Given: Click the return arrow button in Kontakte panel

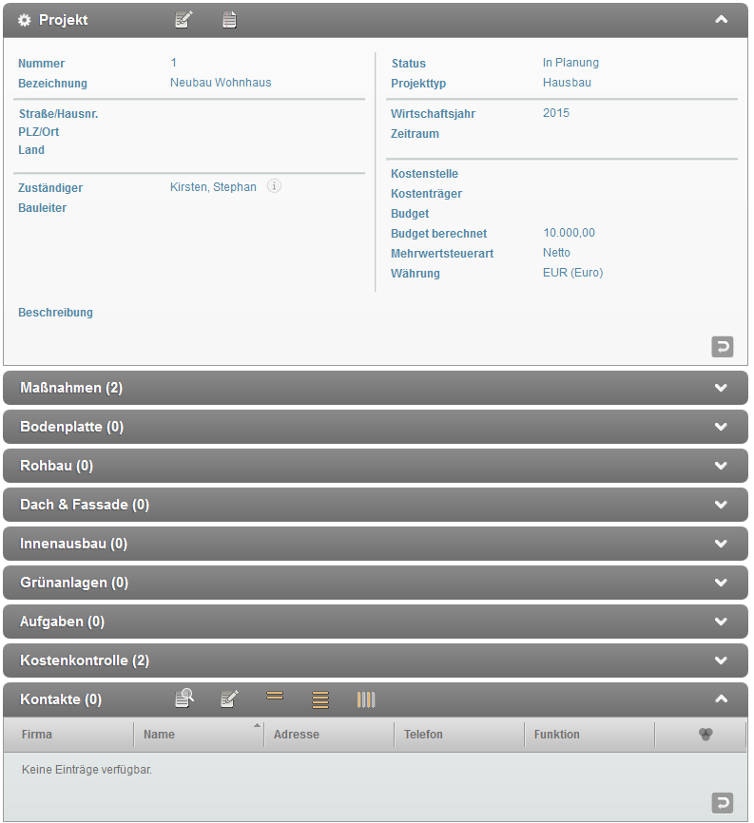Looking at the screenshot, I should (x=723, y=803).
